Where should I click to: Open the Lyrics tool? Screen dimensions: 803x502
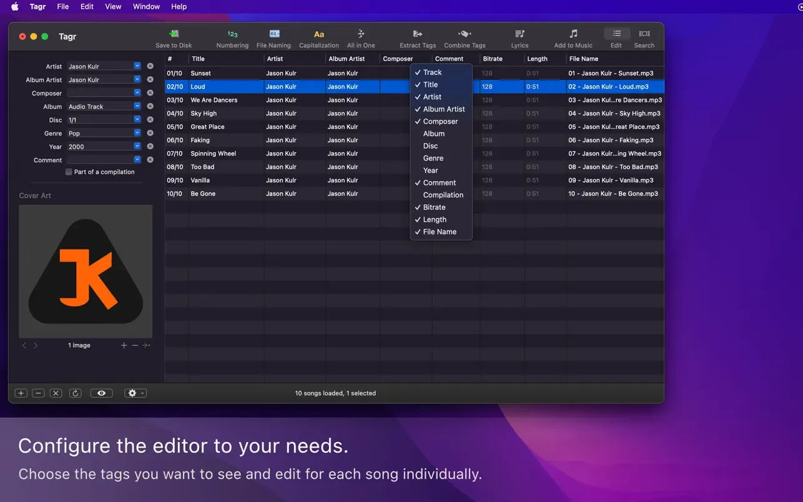click(x=520, y=34)
